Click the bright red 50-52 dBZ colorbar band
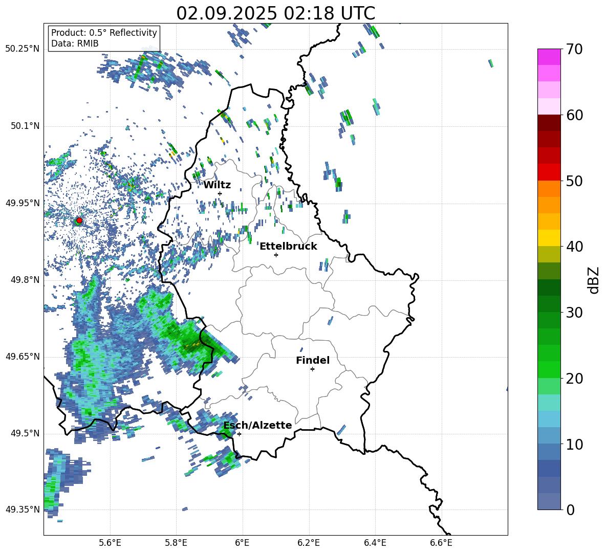Screen dimensions: 606x553 click(549, 172)
